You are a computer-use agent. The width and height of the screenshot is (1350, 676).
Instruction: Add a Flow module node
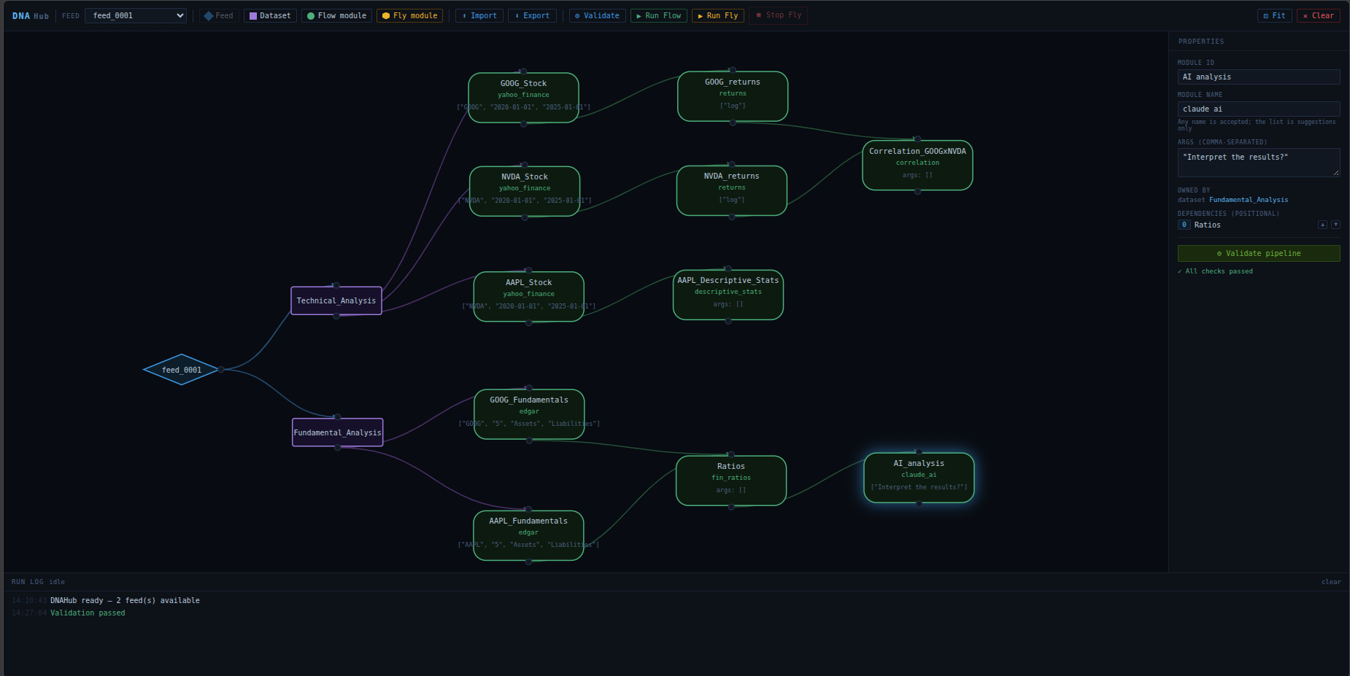[x=336, y=15]
